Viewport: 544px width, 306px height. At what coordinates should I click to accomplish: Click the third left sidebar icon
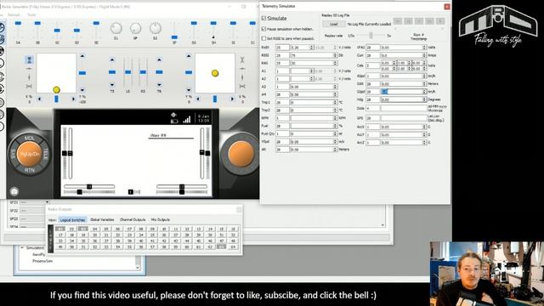point(2,51)
